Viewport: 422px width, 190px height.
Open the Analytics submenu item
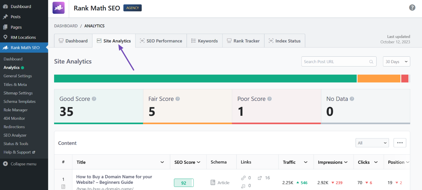(11, 67)
